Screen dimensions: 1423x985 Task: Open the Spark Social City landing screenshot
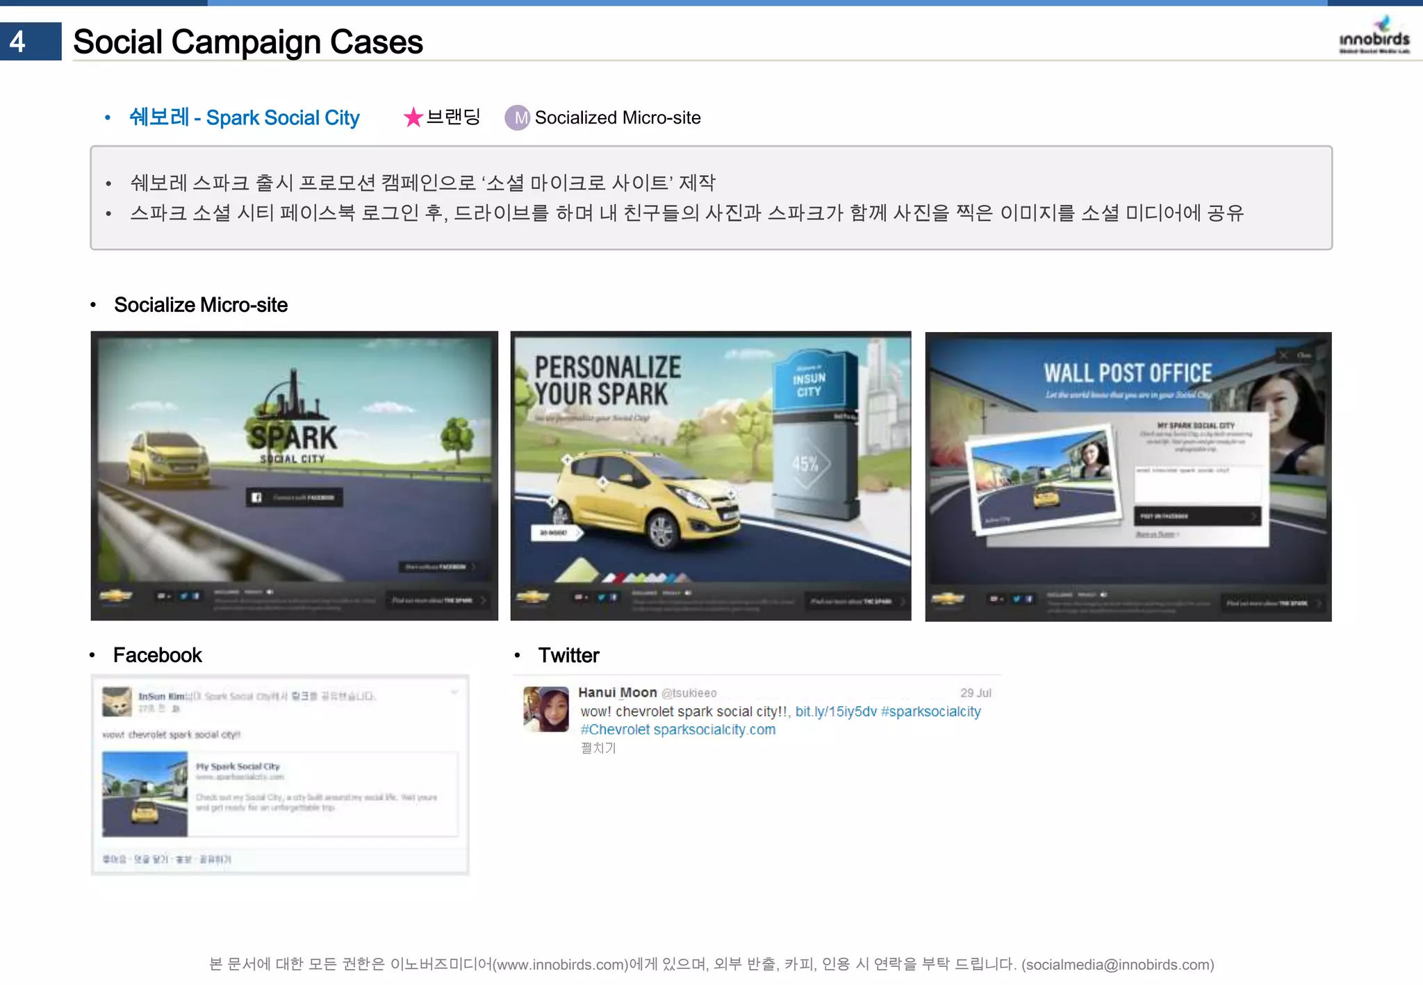point(295,476)
